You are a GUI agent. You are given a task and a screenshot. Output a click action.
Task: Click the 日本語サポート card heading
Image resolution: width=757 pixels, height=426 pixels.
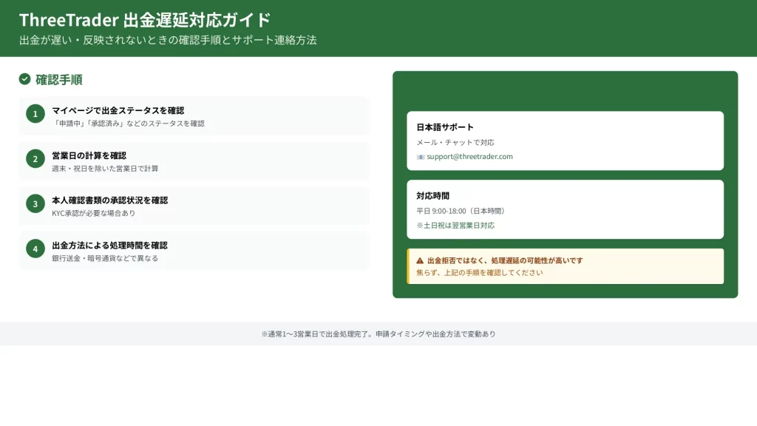(x=445, y=127)
